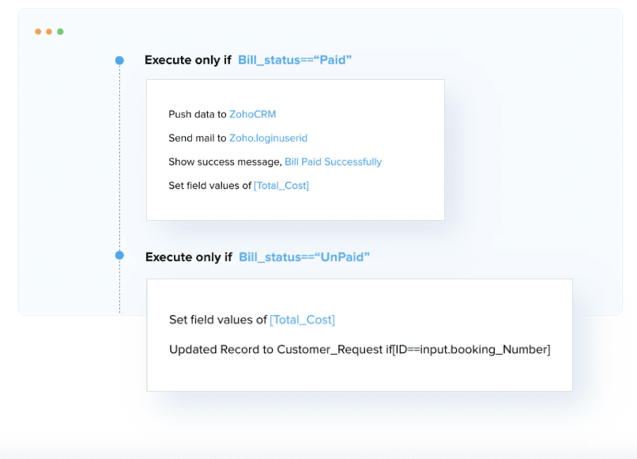Select the blue node beside UnPaid condition

coord(119,255)
